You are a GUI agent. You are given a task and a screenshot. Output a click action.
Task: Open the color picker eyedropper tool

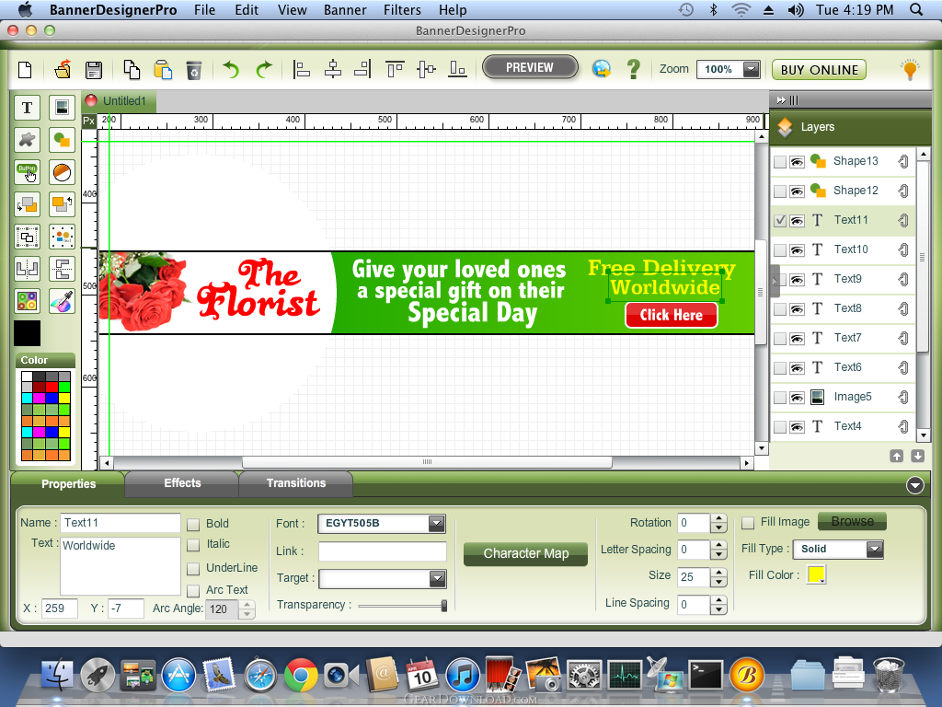(62, 301)
